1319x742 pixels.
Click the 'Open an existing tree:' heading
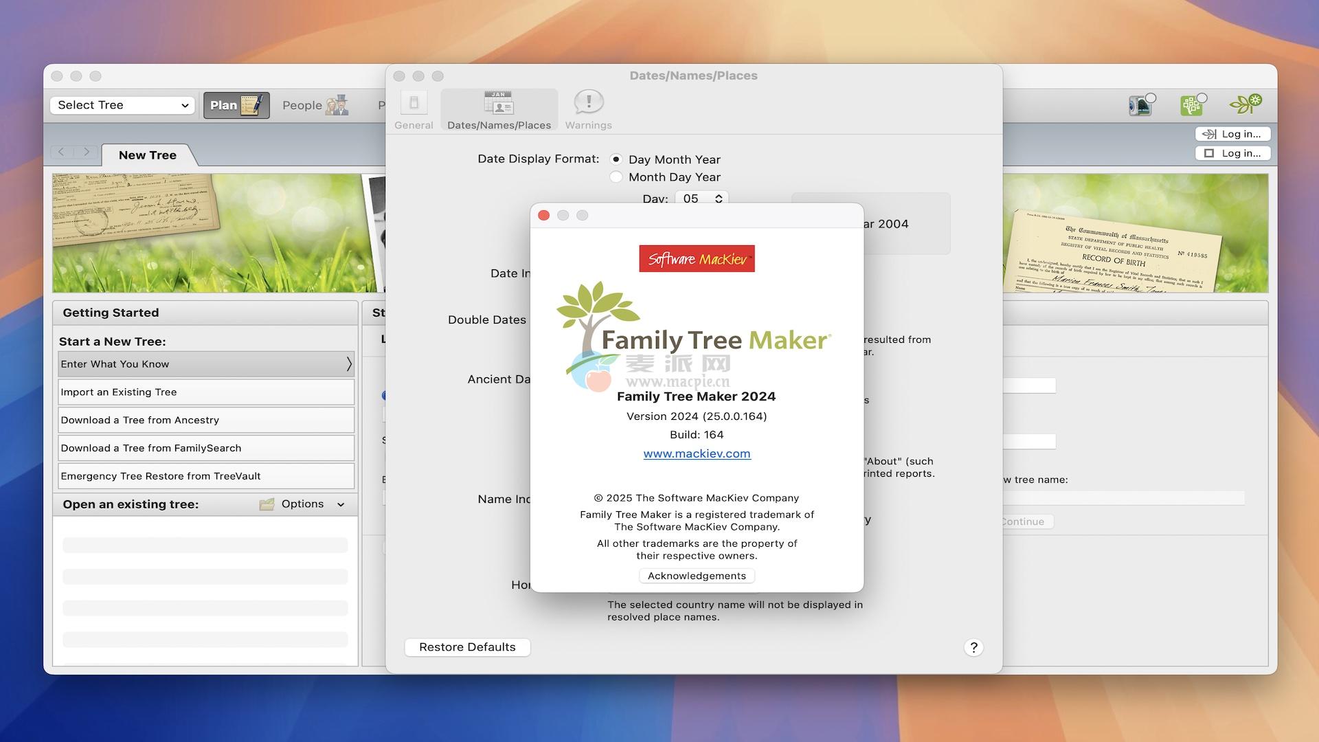131,504
